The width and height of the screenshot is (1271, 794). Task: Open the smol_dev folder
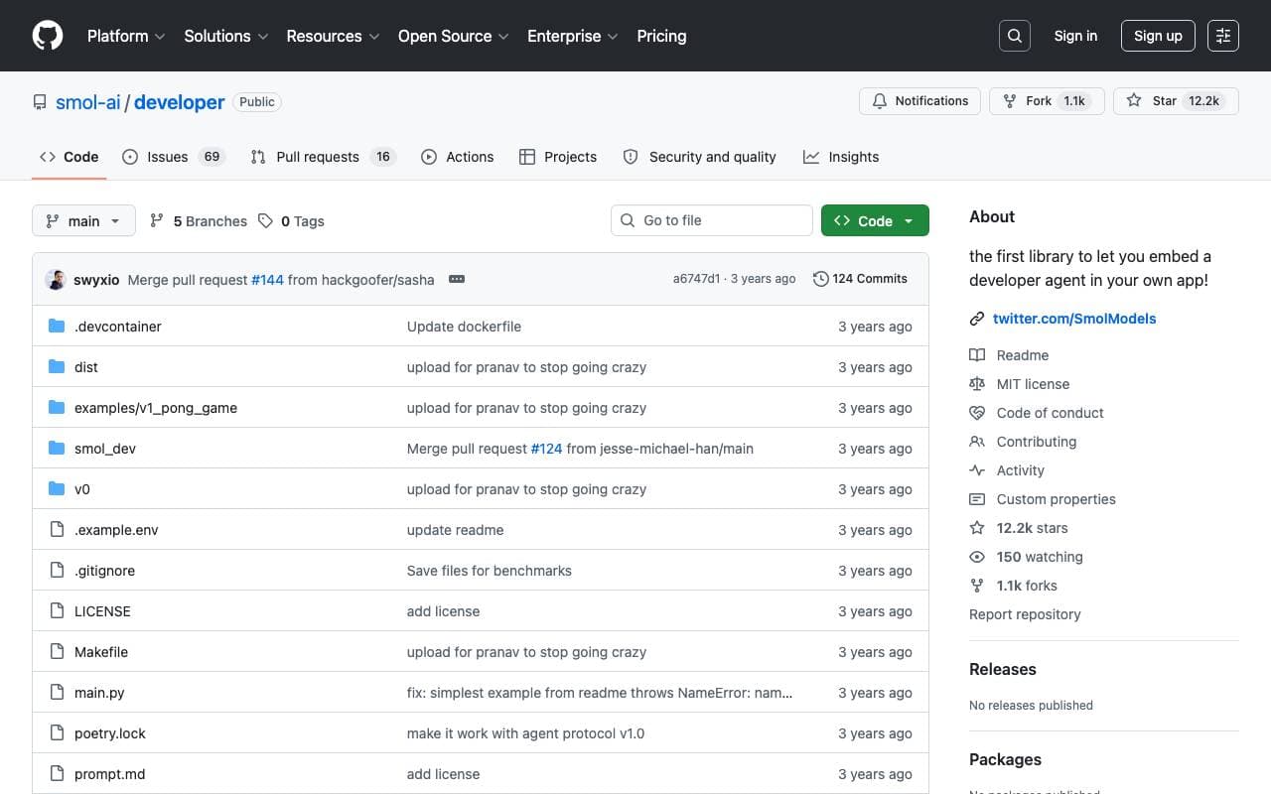pos(105,449)
